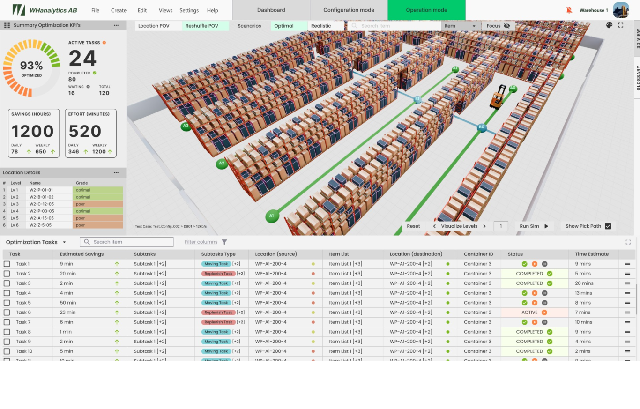Image resolution: width=640 pixels, height=409 pixels.
Task: Open the Item search type dropdown
Action: 461,26
